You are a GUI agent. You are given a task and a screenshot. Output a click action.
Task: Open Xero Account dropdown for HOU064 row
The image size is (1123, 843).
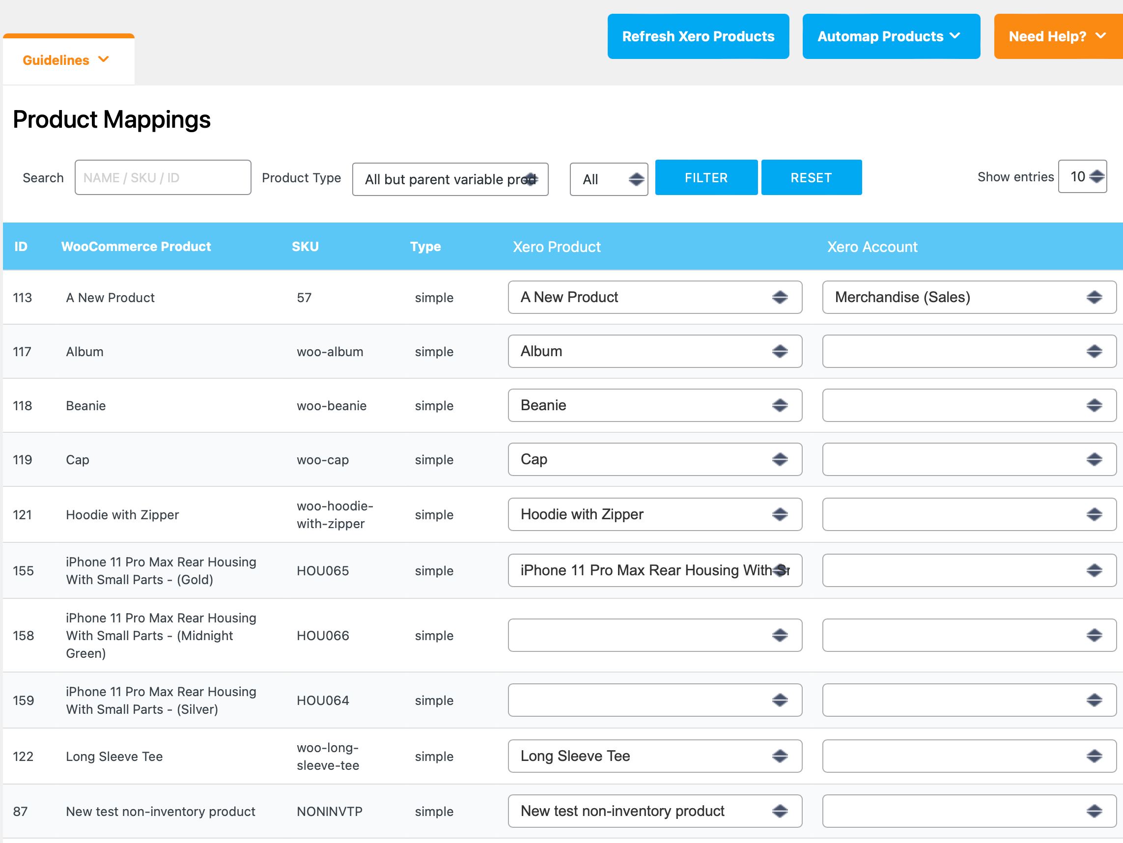pos(969,700)
